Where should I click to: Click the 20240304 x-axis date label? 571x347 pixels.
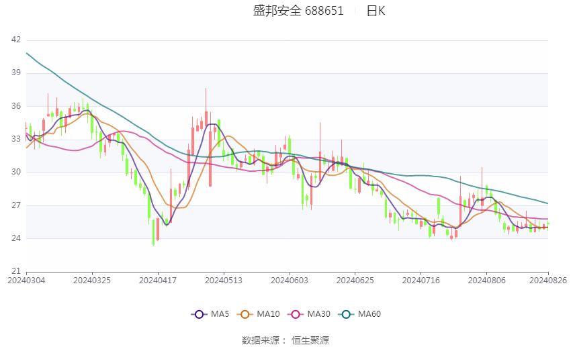(26, 281)
